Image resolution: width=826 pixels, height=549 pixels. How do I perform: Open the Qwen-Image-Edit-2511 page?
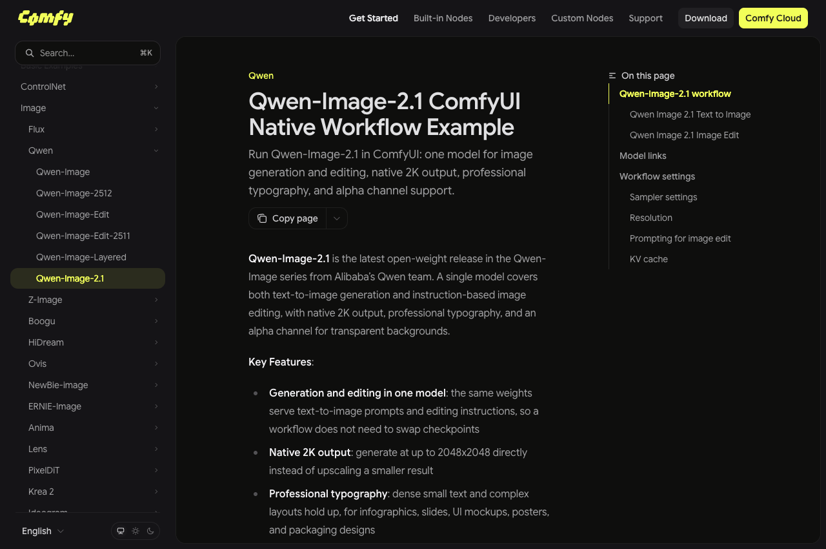pyautogui.click(x=88, y=236)
